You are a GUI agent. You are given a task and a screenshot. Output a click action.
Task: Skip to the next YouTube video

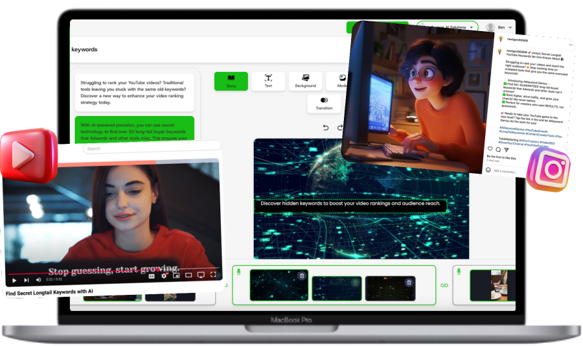point(27,280)
